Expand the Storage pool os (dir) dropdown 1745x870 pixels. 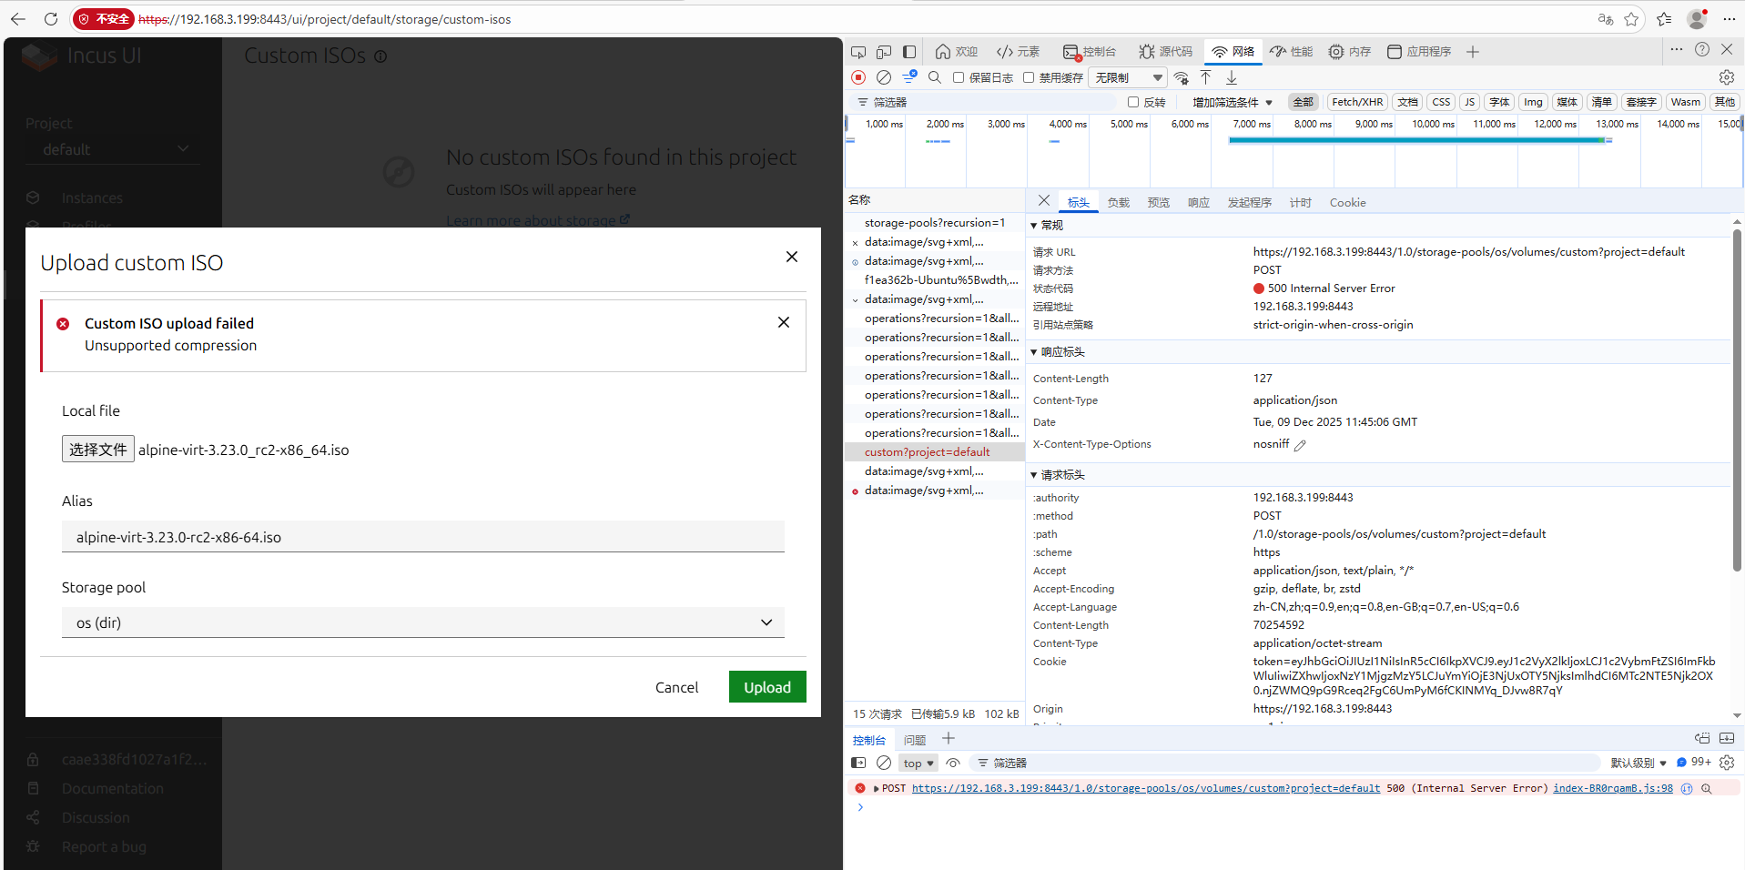423,622
